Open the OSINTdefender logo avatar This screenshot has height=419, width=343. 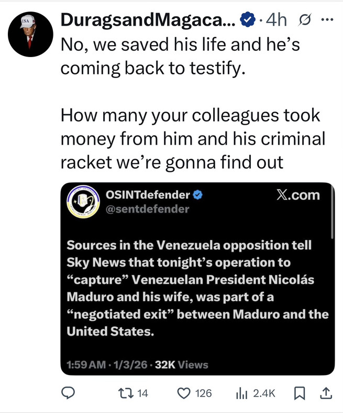83,202
